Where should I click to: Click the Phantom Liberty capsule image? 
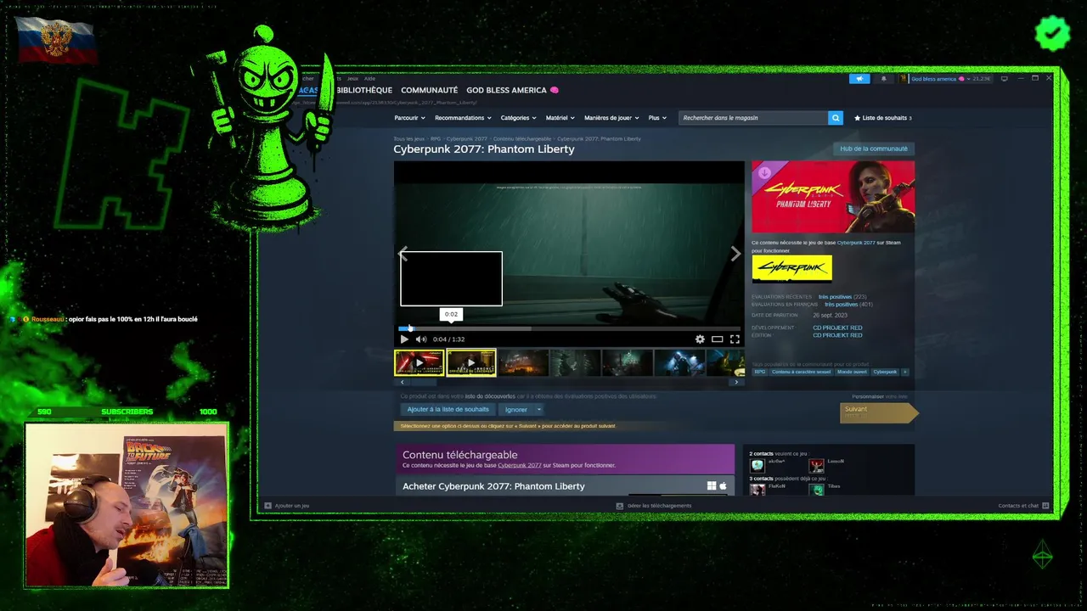point(833,197)
